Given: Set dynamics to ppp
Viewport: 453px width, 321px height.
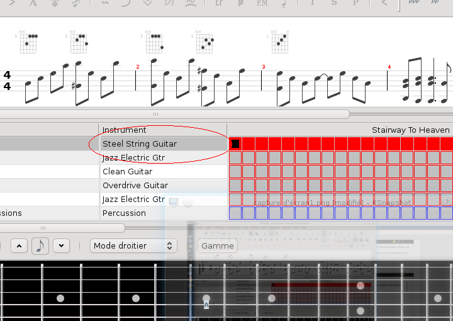Looking at the screenshot, I should coord(414,3).
